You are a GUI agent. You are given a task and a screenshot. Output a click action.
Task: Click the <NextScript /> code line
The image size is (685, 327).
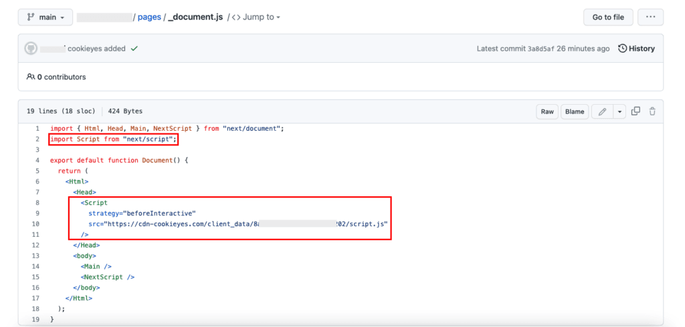[108, 278]
